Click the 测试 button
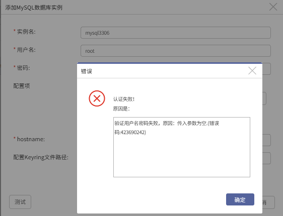Viewport: 283px width, 216px height. tap(20, 202)
